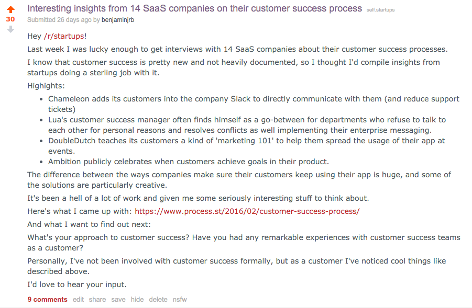Click the Chameleon bullet point text

tap(254, 104)
